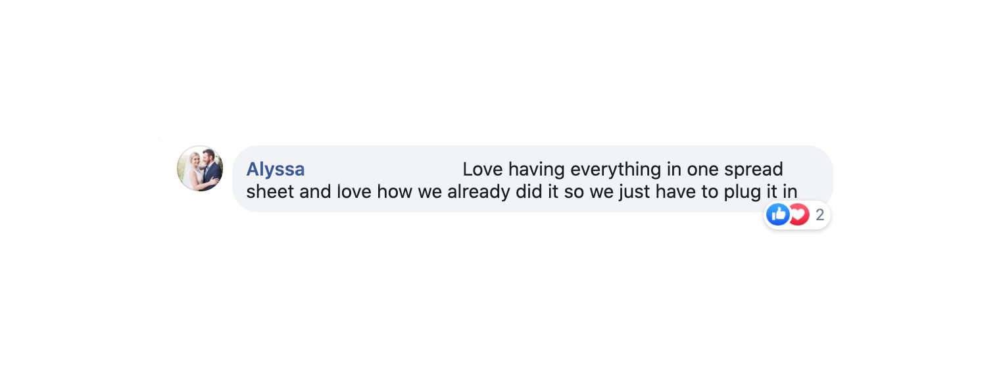Click the first "Love" in the comment

pos(483,170)
